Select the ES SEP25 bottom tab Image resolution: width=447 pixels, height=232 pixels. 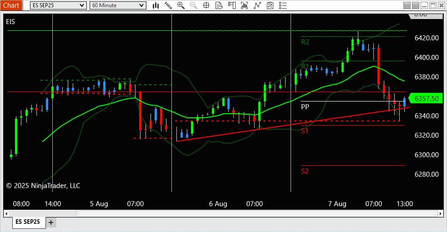pyautogui.click(x=28, y=222)
